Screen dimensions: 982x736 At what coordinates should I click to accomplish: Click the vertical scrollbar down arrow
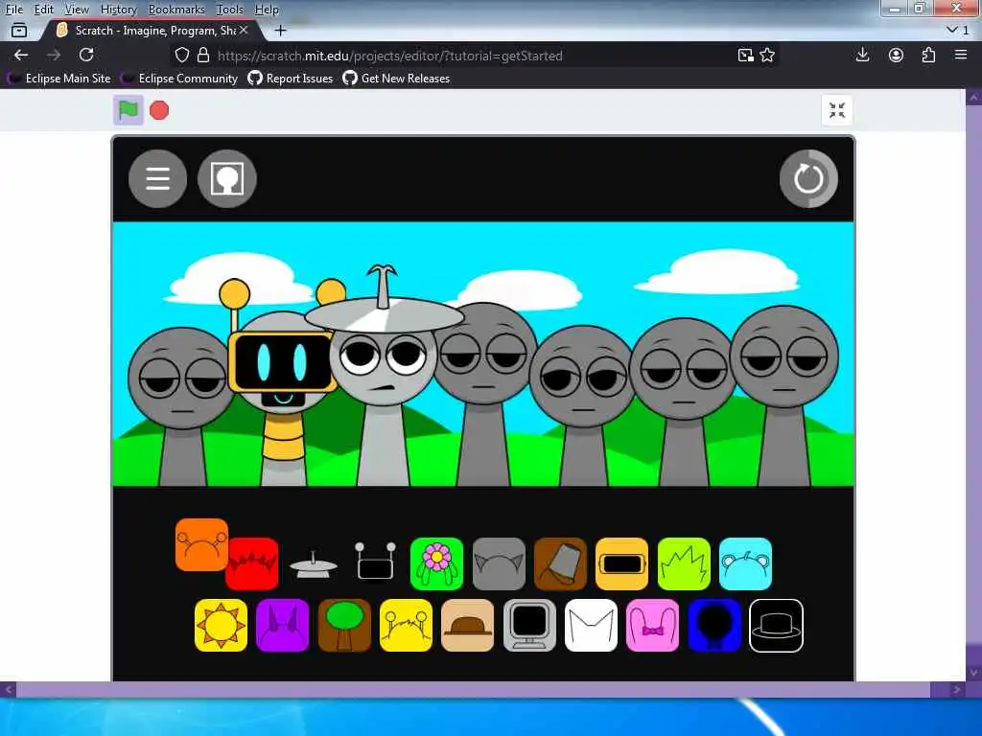[973, 673]
